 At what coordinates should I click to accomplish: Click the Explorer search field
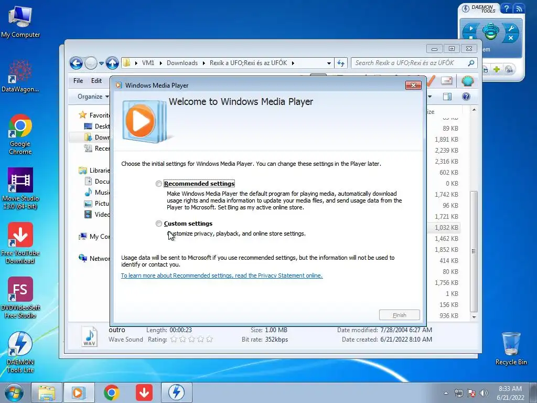(410, 63)
